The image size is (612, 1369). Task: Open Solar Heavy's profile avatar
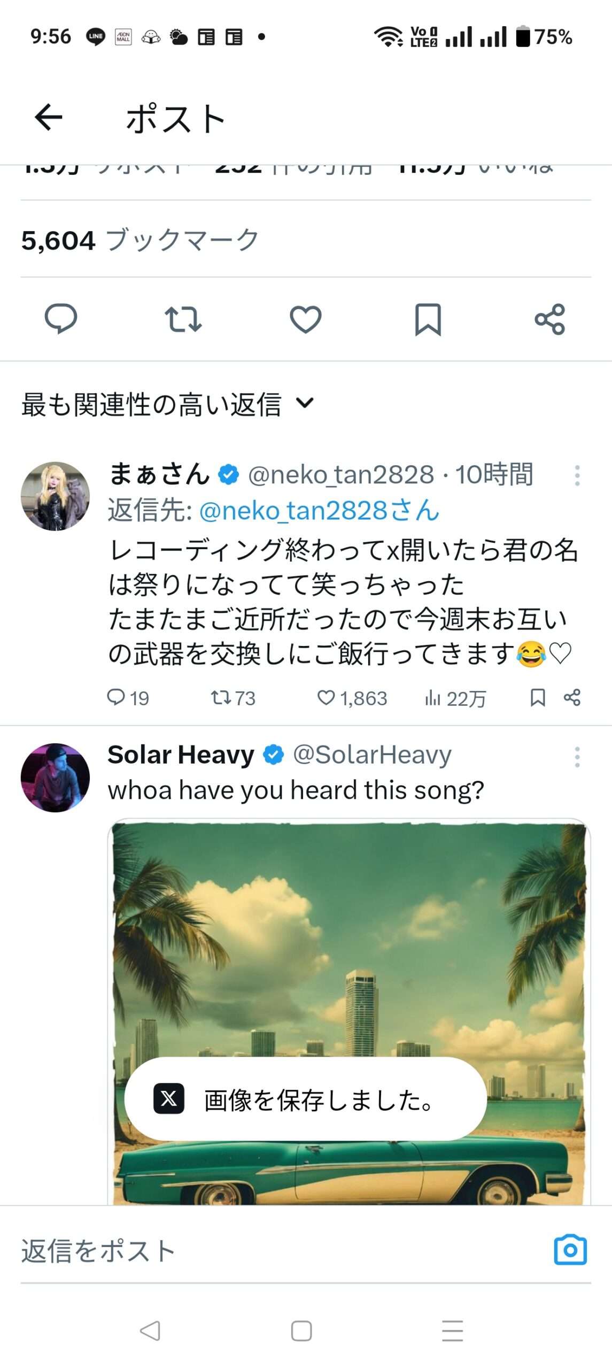pyautogui.click(x=55, y=778)
